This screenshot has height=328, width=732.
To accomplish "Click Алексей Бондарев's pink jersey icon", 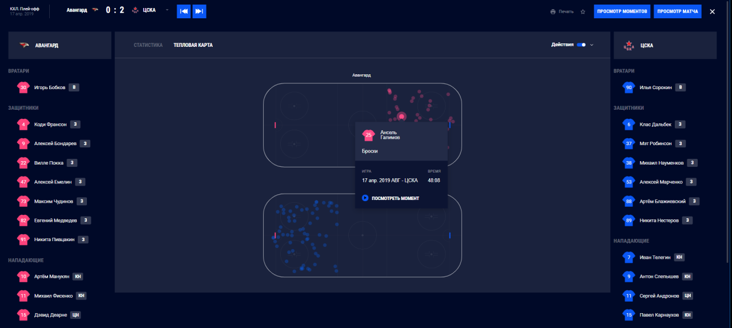I will tap(23, 143).
